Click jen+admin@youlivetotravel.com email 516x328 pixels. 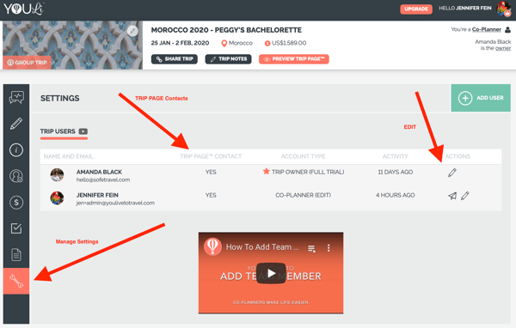tap(115, 203)
